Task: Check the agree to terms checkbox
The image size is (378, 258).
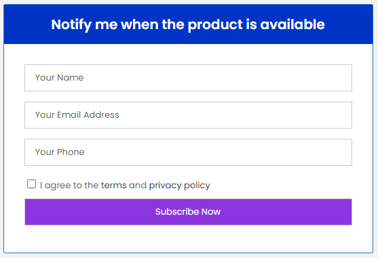Action: [31, 184]
